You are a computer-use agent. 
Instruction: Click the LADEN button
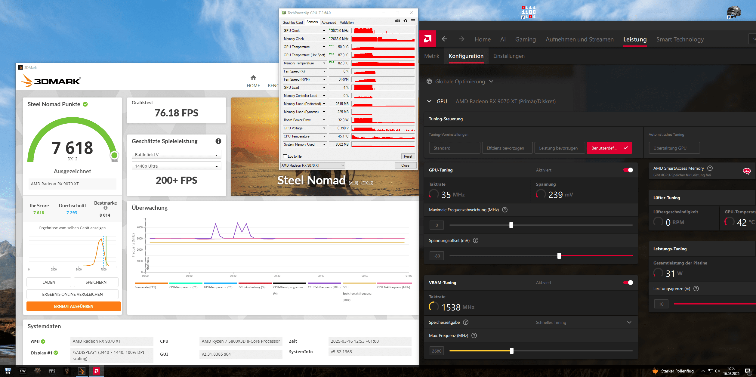pos(49,282)
